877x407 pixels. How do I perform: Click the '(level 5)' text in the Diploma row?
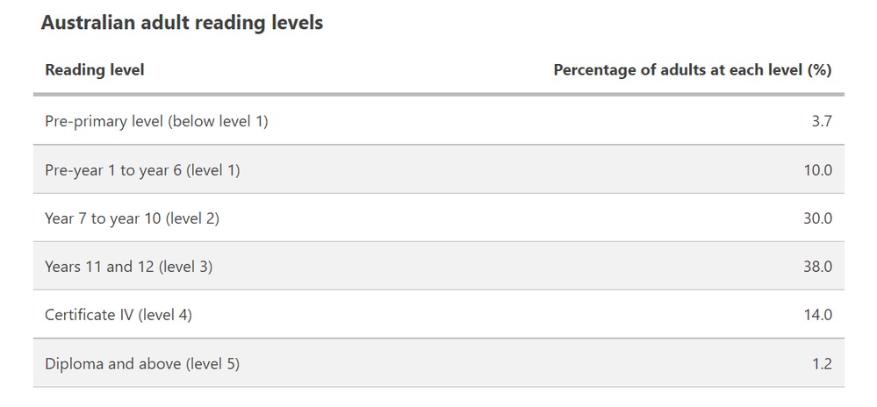click(x=212, y=363)
